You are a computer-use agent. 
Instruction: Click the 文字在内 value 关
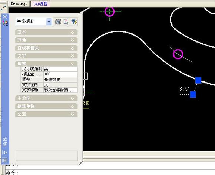pyautogui.click(x=60, y=85)
